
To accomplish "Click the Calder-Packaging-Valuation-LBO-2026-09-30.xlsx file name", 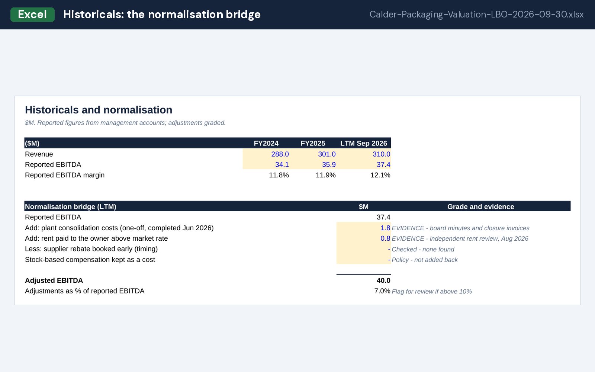I will 476,15.
